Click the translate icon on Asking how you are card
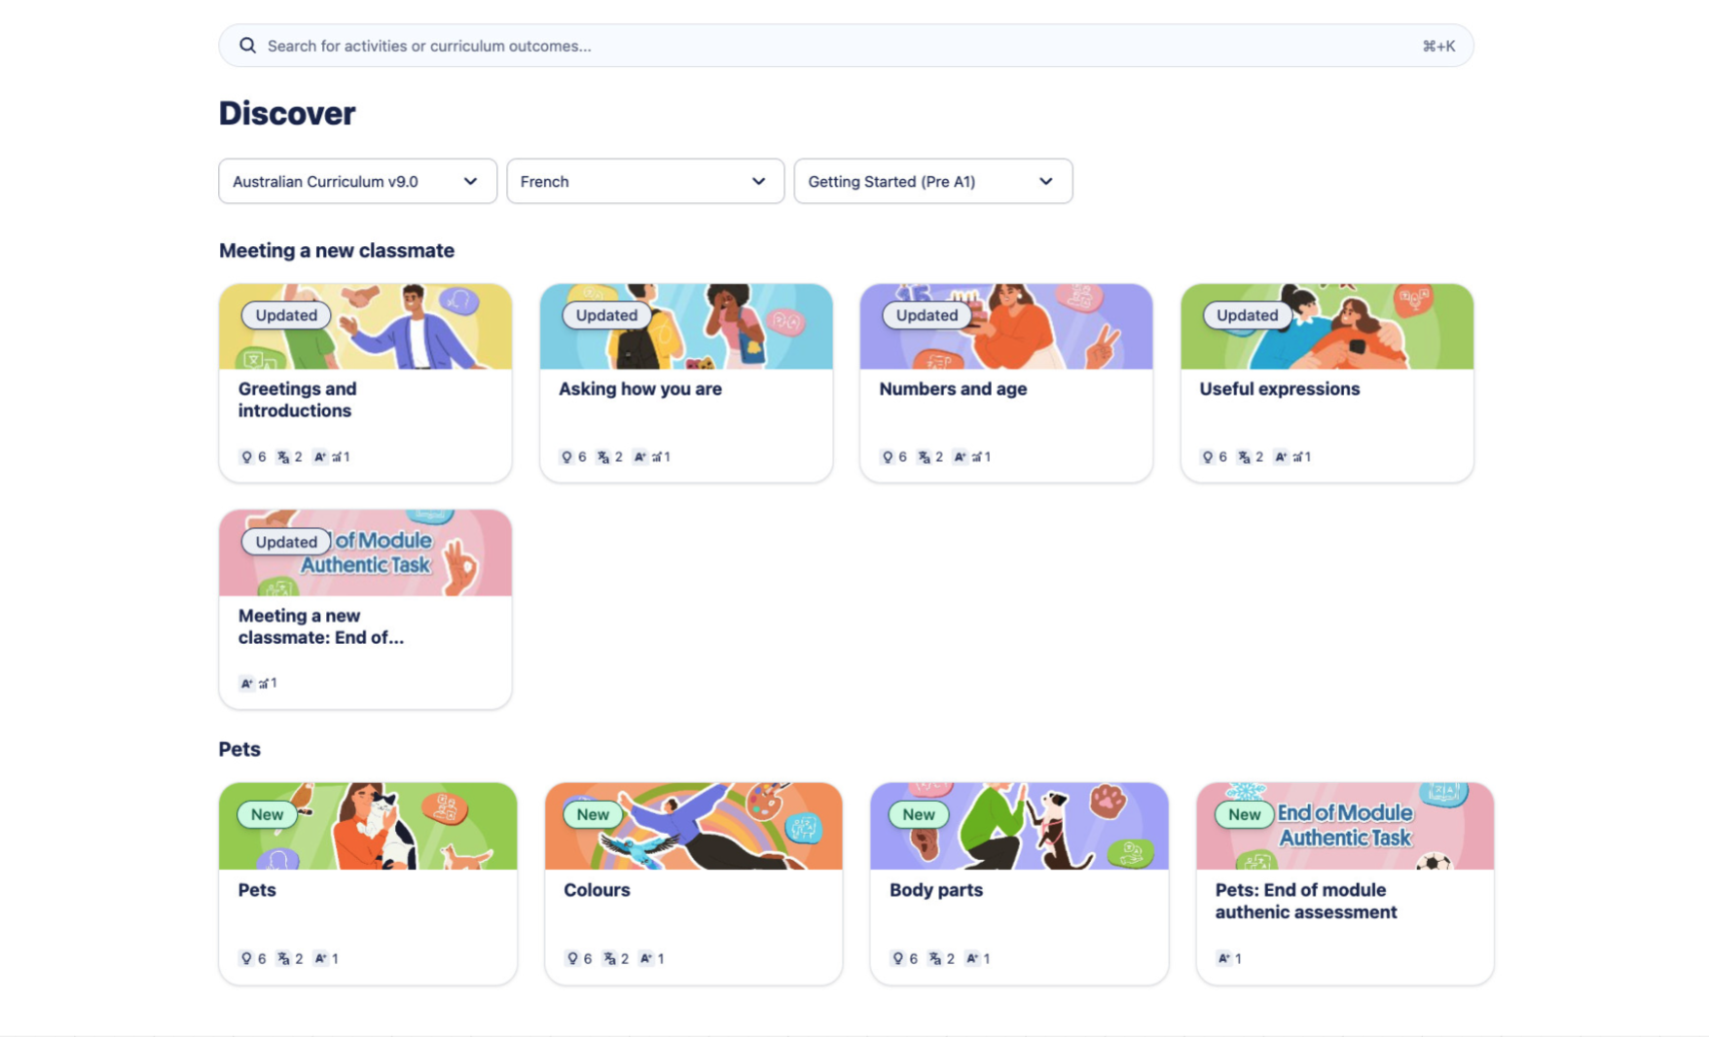1709x1037 pixels. tap(603, 457)
